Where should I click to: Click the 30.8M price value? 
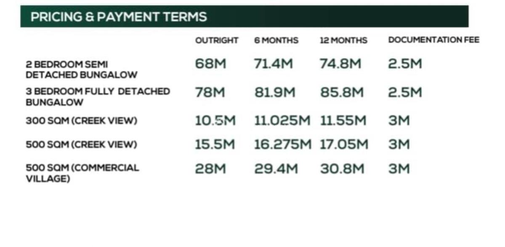342,169
